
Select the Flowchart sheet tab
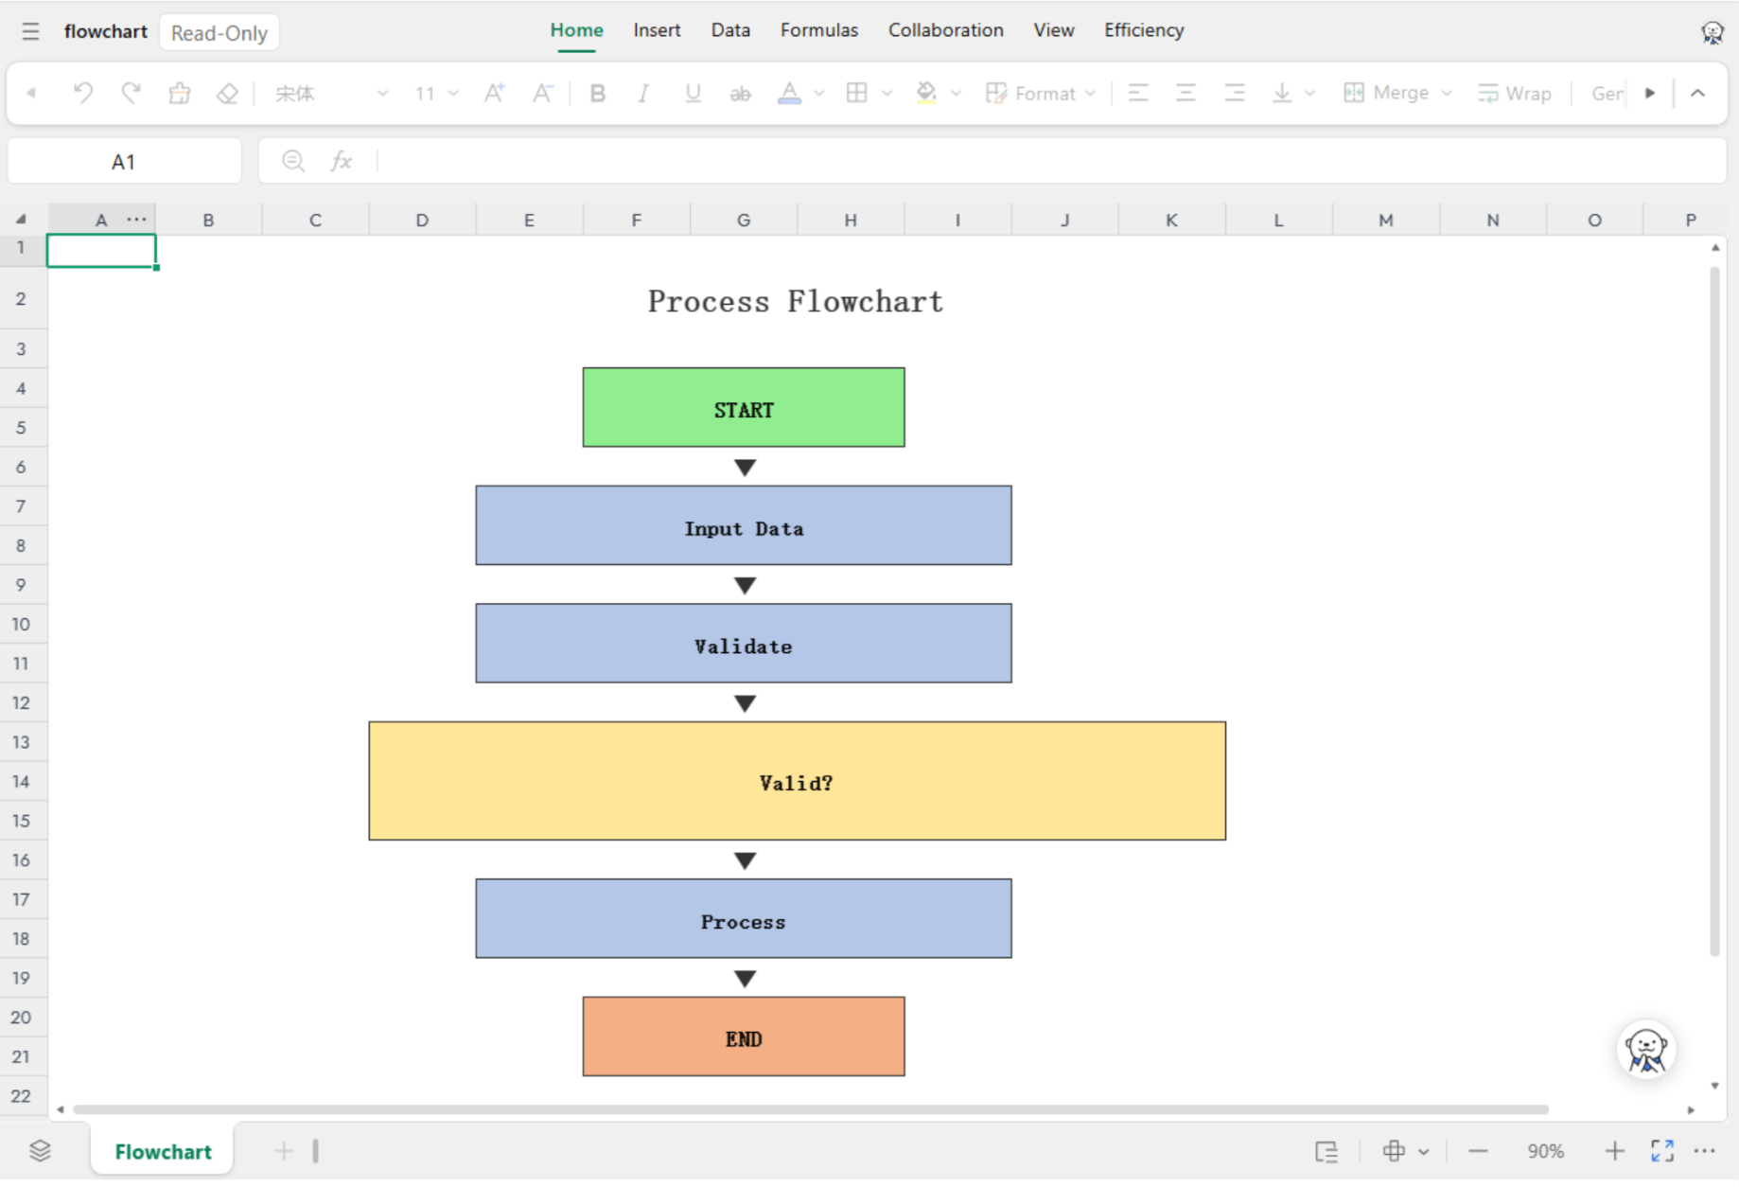pos(163,1152)
